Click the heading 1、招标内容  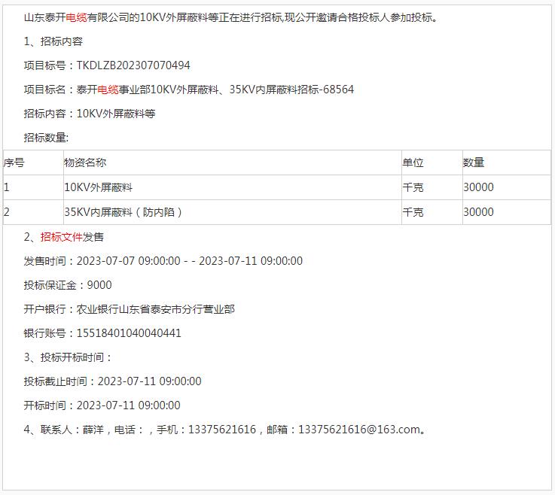click(x=53, y=41)
